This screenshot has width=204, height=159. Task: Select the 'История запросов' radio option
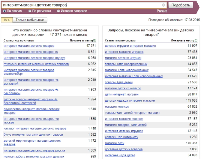tap(58, 11)
